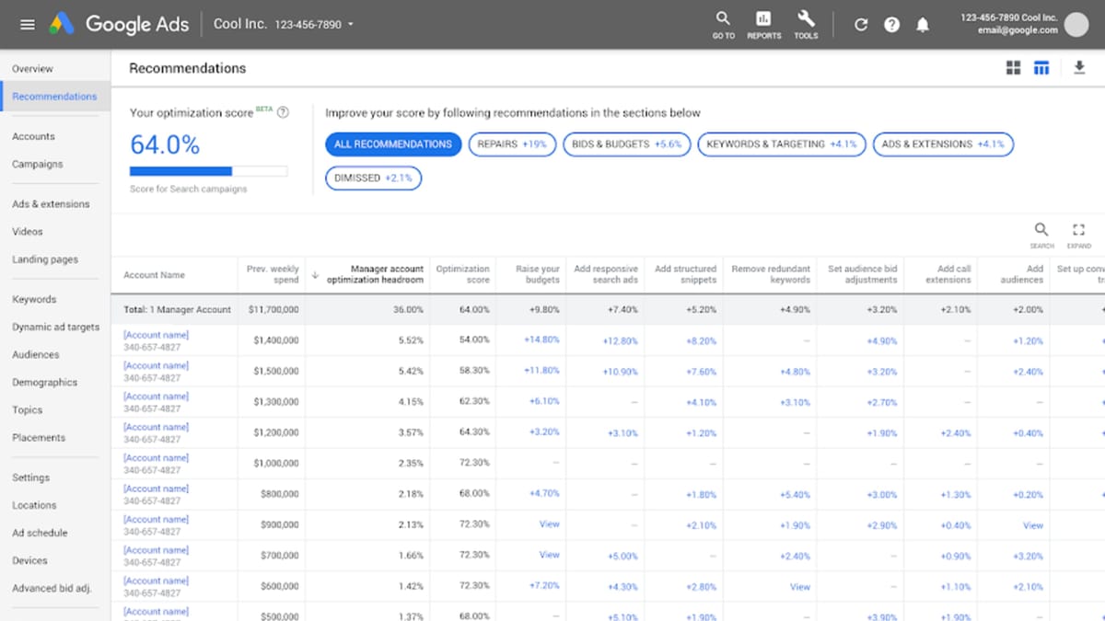The image size is (1105, 621).
Task: Select the table view icon
Action: 1041,67
